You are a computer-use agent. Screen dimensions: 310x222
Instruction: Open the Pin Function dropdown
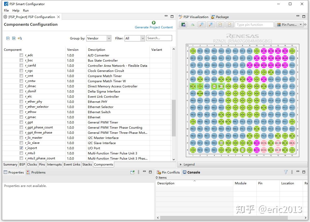point(289,24)
